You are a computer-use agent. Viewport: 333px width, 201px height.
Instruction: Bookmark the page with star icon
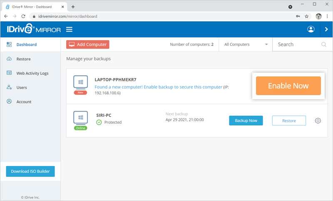pyautogui.click(x=307, y=16)
